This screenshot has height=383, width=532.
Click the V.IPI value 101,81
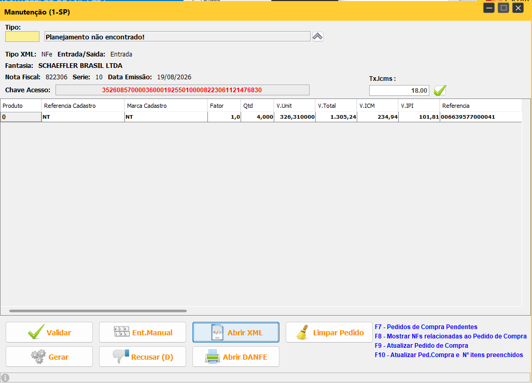tap(418, 117)
